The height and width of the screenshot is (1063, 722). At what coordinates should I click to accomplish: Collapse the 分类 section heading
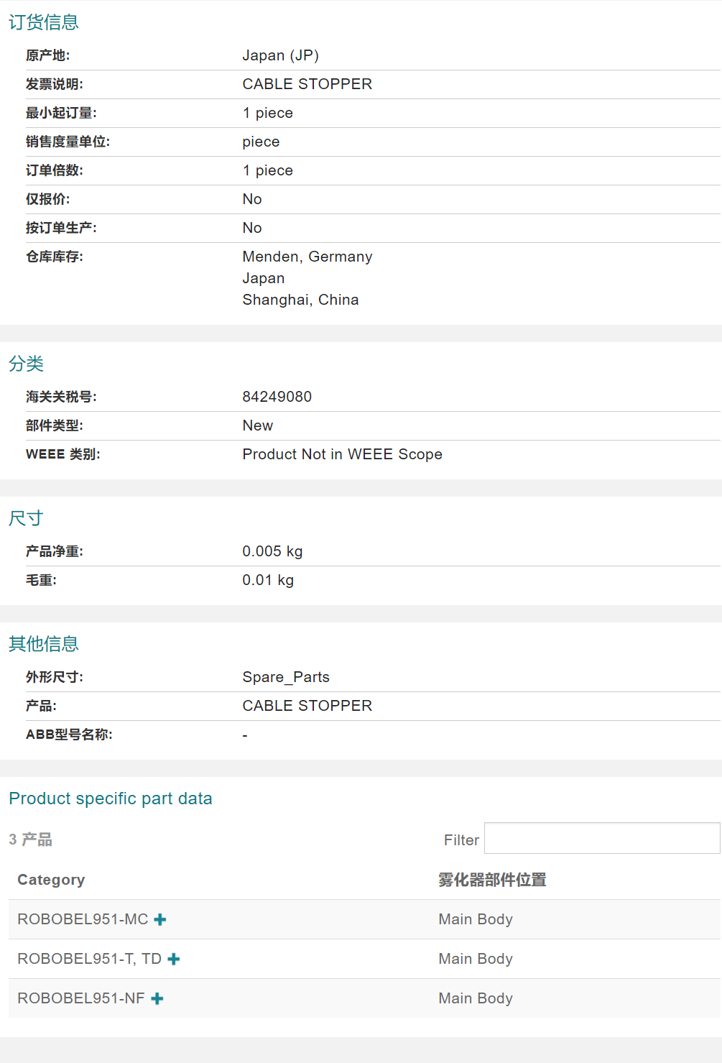pyautogui.click(x=27, y=364)
